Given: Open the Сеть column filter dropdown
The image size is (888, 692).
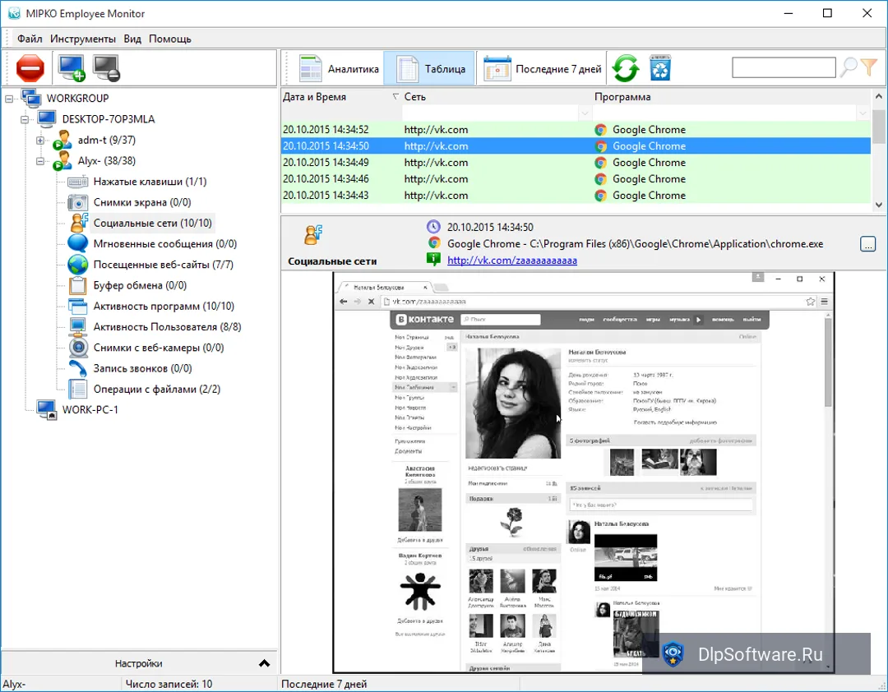Looking at the screenshot, I should click(x=585, y=113).
